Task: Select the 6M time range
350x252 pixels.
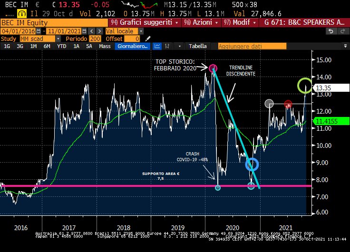Action: [47, 47]
